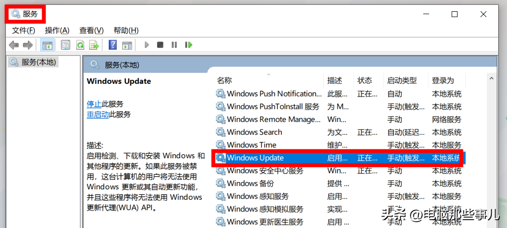Click 自动(延迟 startup cell of Windows Search
This screenshot has height=228, width=507.
click(x=406, y=132)
